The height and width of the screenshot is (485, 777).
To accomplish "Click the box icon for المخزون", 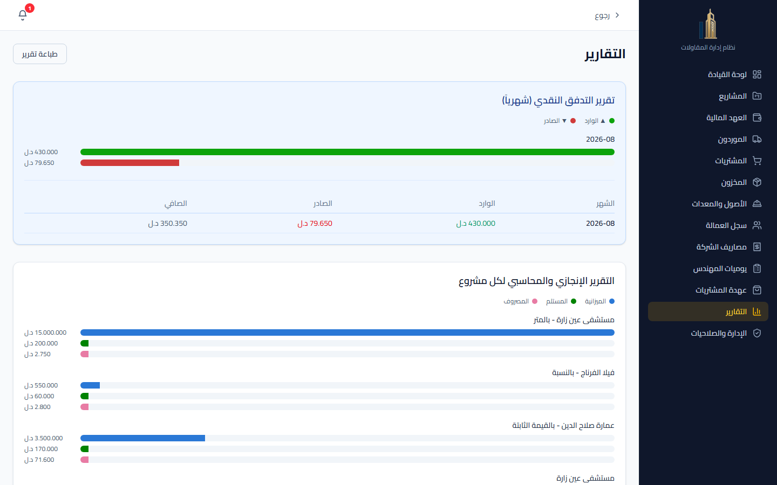I will 757,182.
